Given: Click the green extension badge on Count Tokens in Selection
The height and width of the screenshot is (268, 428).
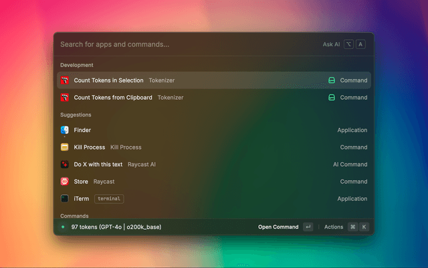Looking at the screenshot, I should point(331,80).
